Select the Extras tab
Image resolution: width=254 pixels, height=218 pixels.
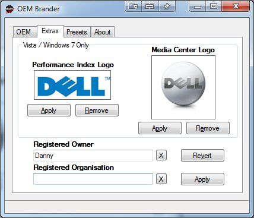click(x=50, y=31)
